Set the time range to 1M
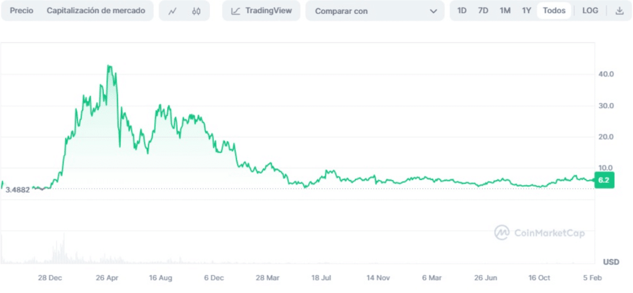633x293 pixels. tap(505, 11)
